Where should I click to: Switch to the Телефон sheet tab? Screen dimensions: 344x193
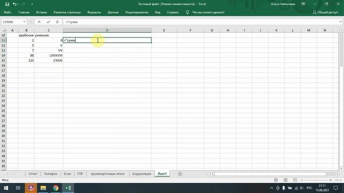[x=51, y=174]
